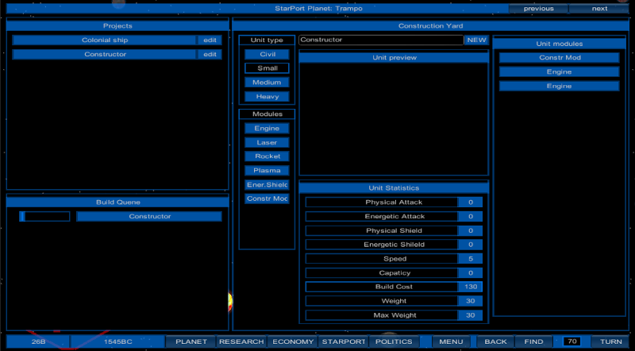
Task: Select the Colonial ship project
Action: (x=105, y=40)
